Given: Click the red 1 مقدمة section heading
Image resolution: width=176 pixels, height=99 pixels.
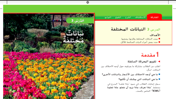Looking at the screenshot, I should 150,55.
